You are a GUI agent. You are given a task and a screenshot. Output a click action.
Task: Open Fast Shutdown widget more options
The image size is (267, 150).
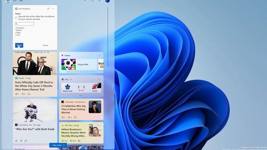(x=53, y=8)
